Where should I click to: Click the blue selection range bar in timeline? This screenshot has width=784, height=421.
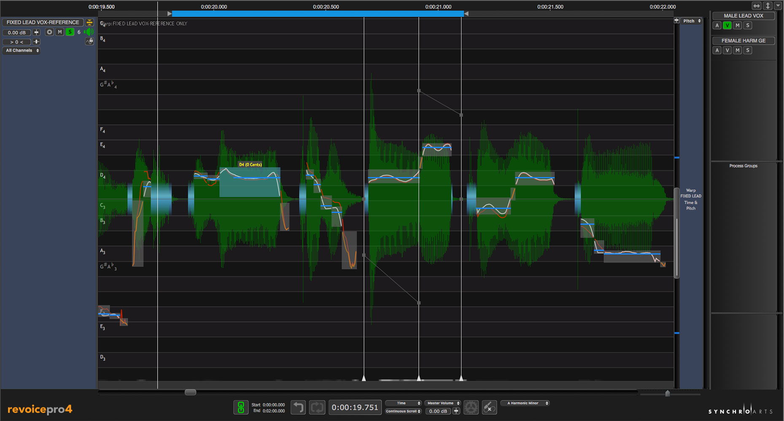pos(318,14)
